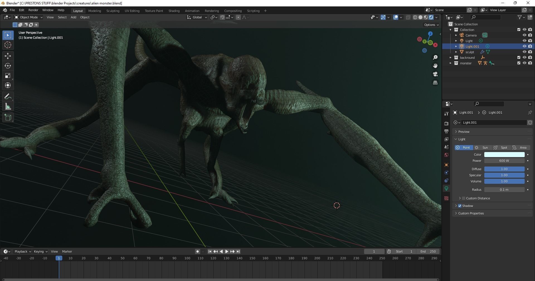This screenshot has width=535, height=281.
Task: Disable the Shadow checkbox
Action: coord(460,206)
